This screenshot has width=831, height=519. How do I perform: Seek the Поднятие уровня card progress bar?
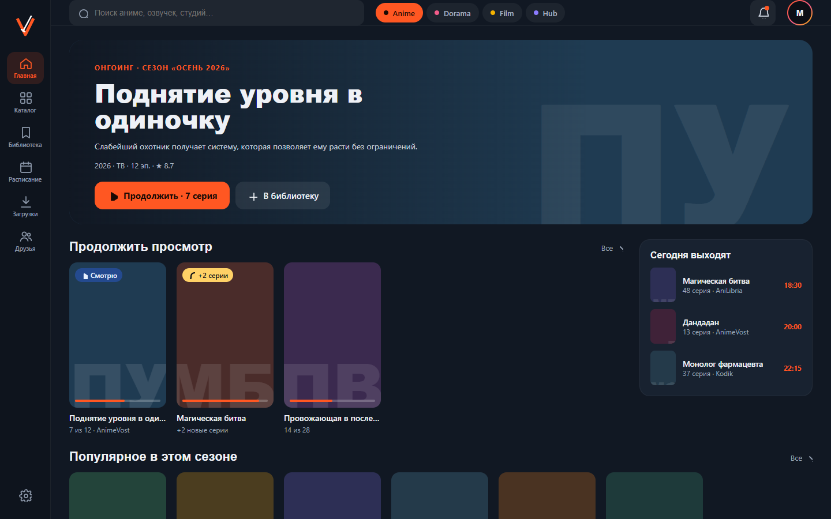pos(118,400)
